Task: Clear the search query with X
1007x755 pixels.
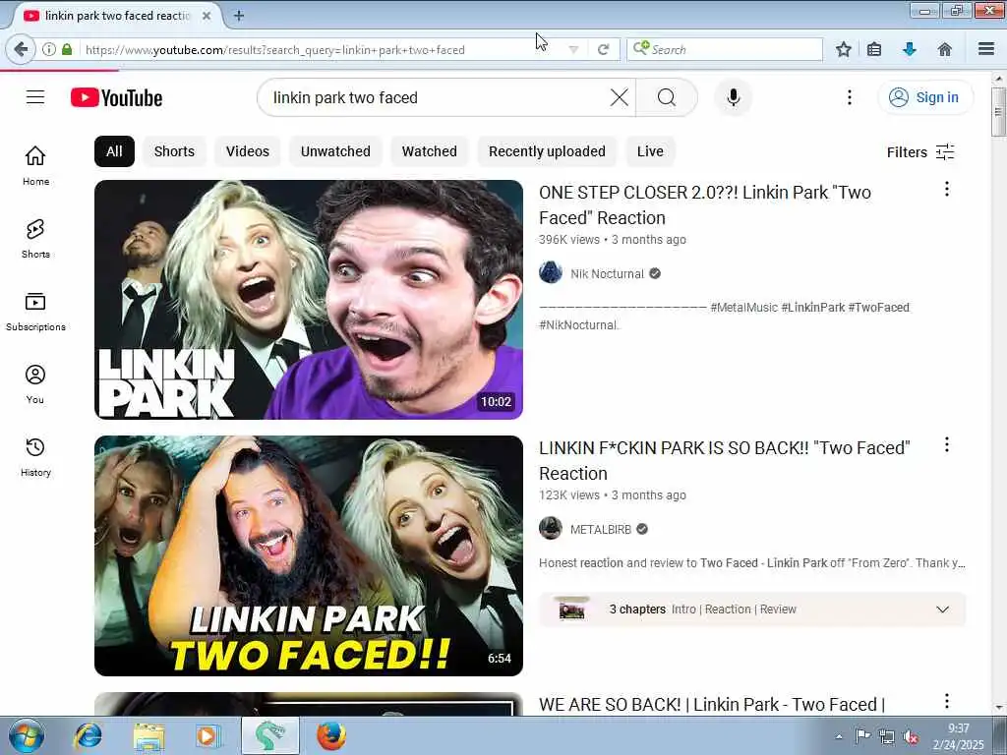Action: pyautogui.click(x=620, y=97)
